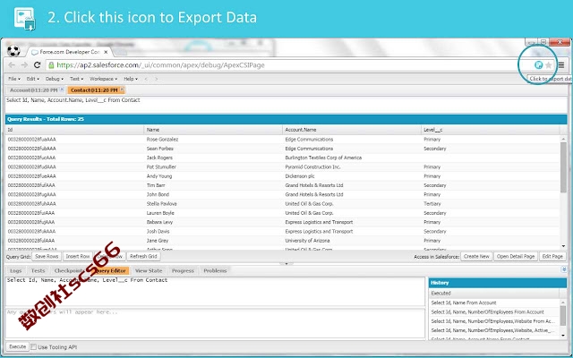The image size is (573, 358).
Task: Click the next arrow beside Help menu
Action: pyautogui.click(x=157, y=79)
